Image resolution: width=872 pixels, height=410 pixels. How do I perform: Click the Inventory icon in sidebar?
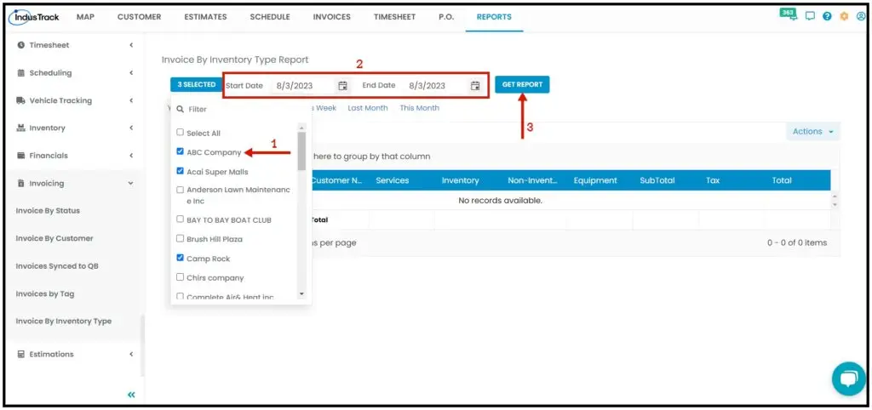click(21, 128)
